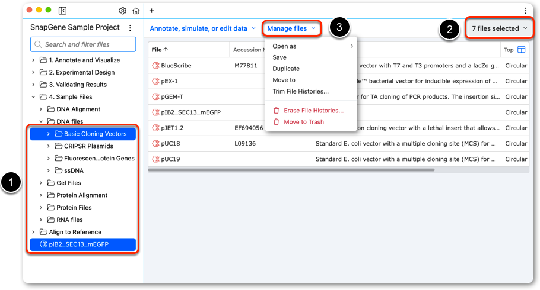Click the sidebar pIB2_SEC13_mEGFP file icon

(43, 244)
